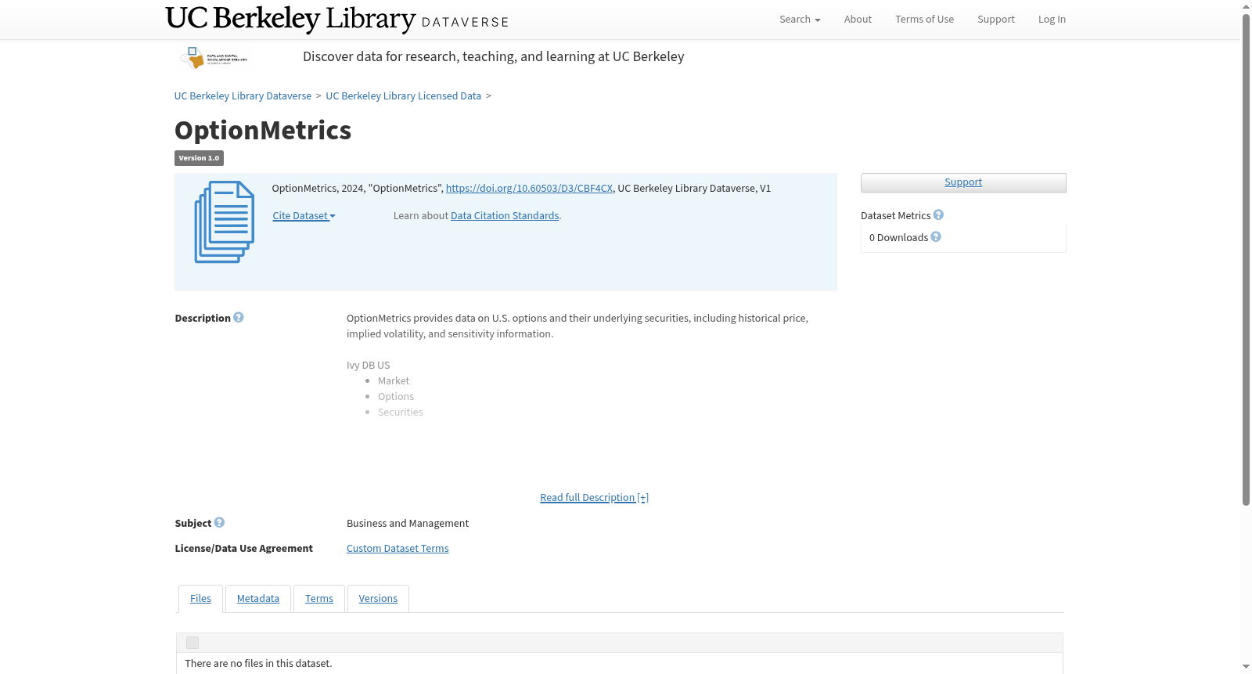Click the 'Ivy DB US' text

[369, 366]
